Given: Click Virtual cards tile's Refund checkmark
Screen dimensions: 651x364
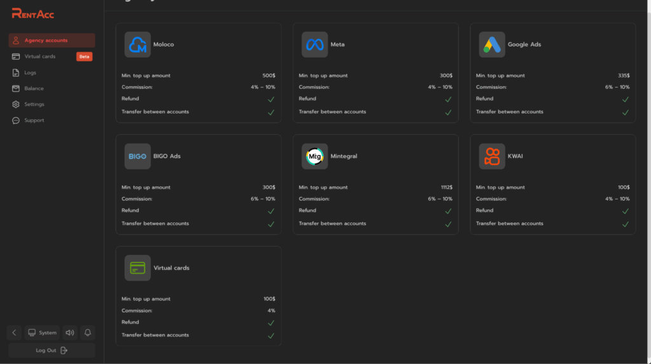Looking at the screenshot, I should coord(271,323).
